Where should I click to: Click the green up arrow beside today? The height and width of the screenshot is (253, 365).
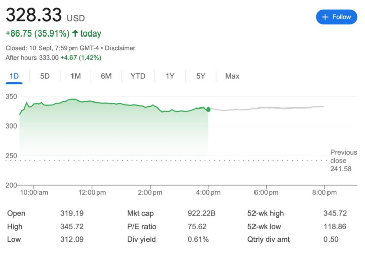pyautogui.click(x=74, y=34)
